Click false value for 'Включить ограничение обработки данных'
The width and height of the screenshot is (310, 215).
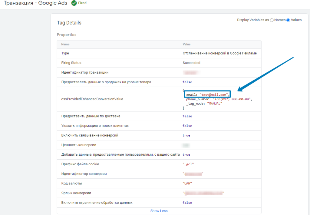point(187,203)
